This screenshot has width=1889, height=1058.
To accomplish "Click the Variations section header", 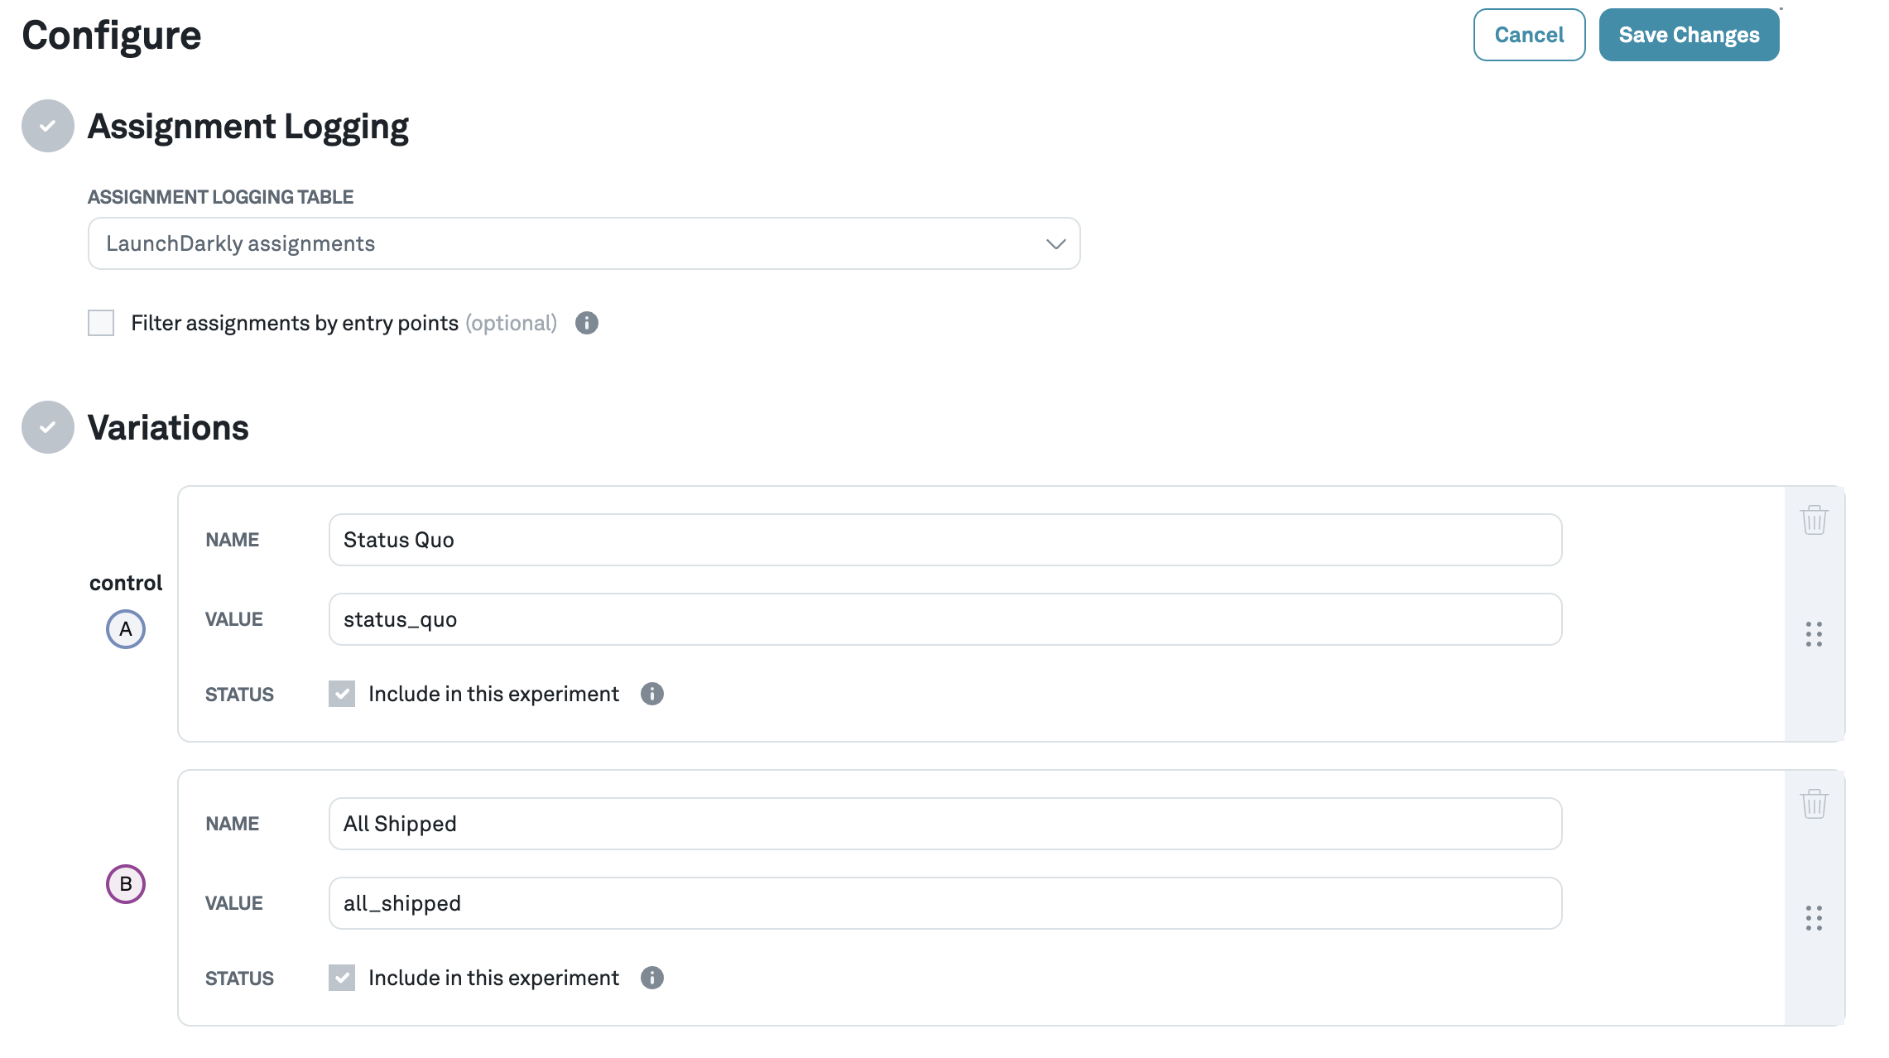I will 168,428.
